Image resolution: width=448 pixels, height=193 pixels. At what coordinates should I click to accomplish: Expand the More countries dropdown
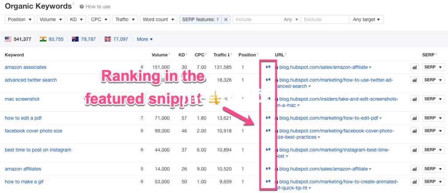click(145, 39)
